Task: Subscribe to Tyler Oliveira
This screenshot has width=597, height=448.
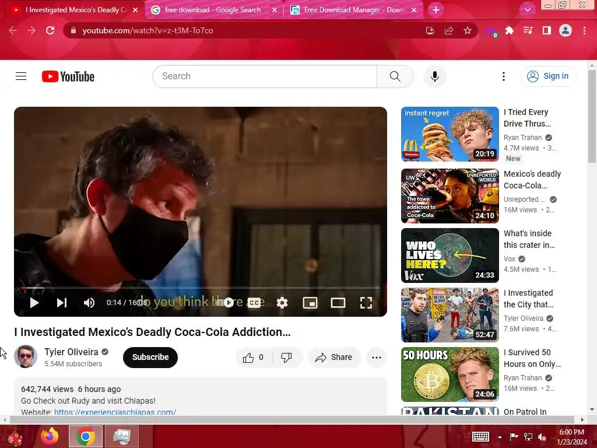Action: coord(150,358)
